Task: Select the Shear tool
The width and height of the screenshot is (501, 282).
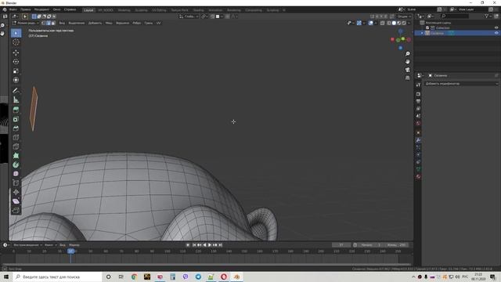Action: [x=16, y=201]
